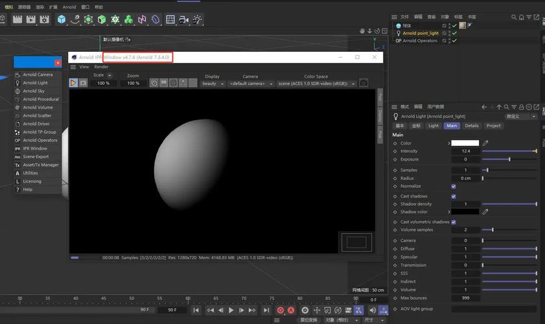Viewport: 545px width, 324px height.
Task: Switch to the Details tab
Action: click(472, 126)
